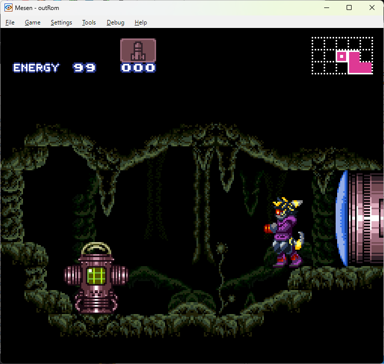The width and height of the screenshot is (384, 364).
Task: Minimize the Mesen window
Action: 326,7
